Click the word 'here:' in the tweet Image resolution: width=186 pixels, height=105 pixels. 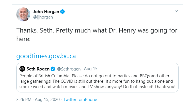point(23,39)
